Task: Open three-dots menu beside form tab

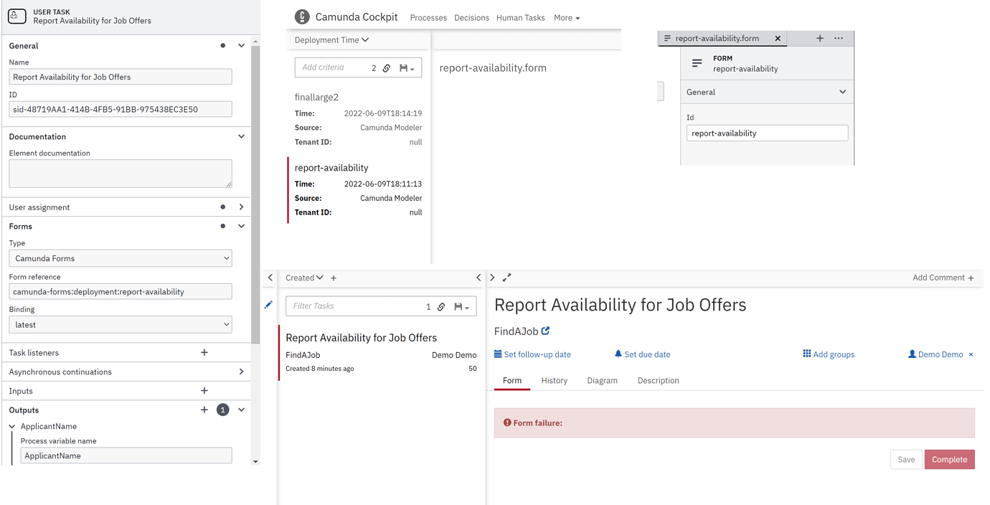Action: point(839,38)
